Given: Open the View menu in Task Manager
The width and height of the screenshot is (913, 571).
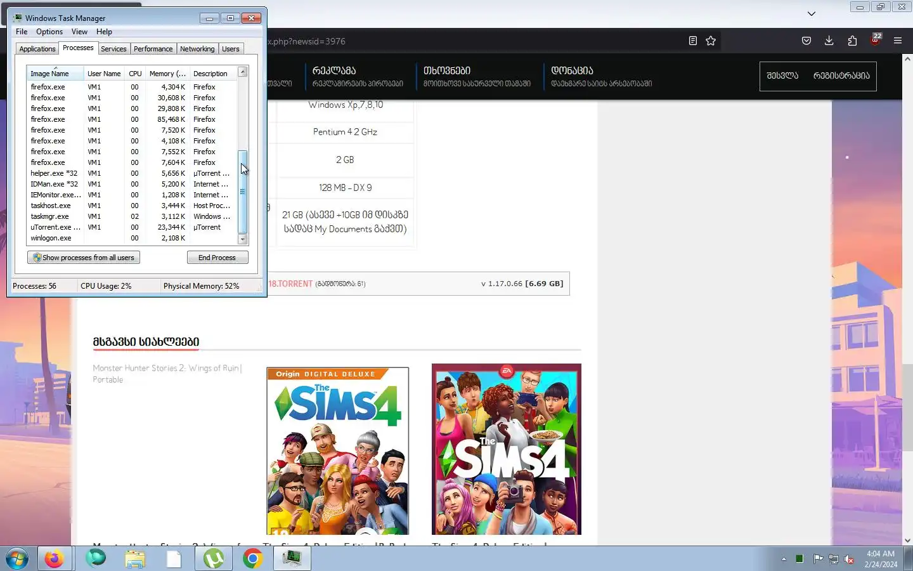Looking at the screenshot, I should [79, 32].
